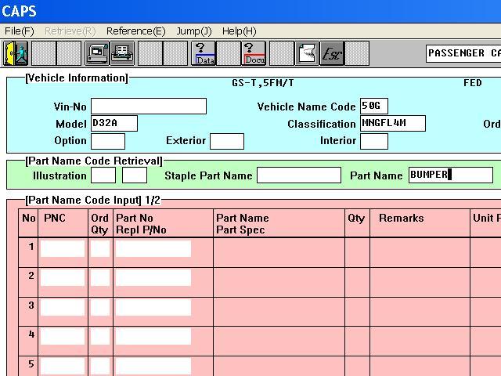Click the Part No field in row 2

[153, 278]
